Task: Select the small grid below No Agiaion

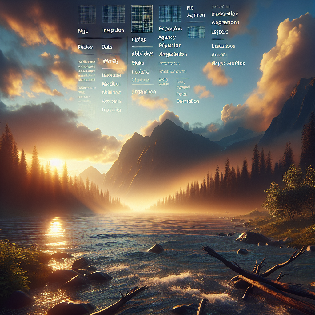Action: pos(196,32)
